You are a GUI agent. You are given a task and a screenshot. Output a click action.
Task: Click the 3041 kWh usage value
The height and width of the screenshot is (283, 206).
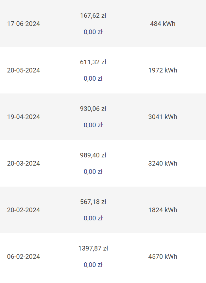click(x=163, y=117)
